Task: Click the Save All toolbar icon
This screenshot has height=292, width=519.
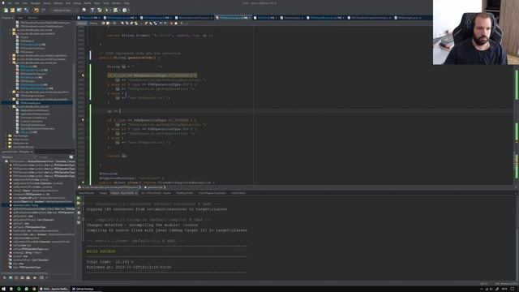Action: pyautogui.click(x=27, y=11)
